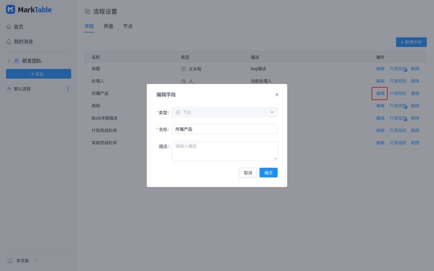The width and height of the screenshot is (434, 271).
Task: Click the 李克勤 user profile
Action: point(23,261)
